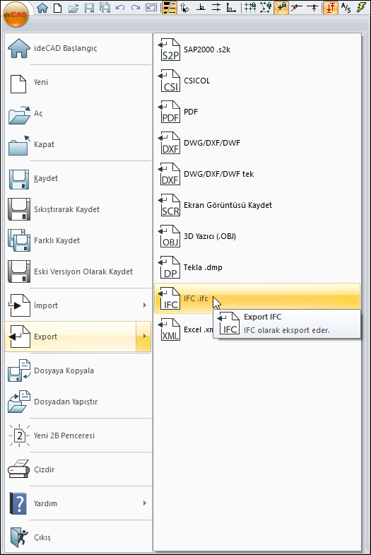The image size is (371, 555).
Task: Click the new blank document toolbar icon
Action: (58, 8)
